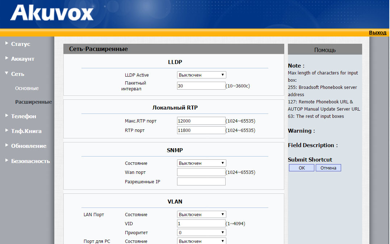This screenshot has height=244, width=390.
Task: Collapse the Сеть menu section
Action: pos(17,74)
